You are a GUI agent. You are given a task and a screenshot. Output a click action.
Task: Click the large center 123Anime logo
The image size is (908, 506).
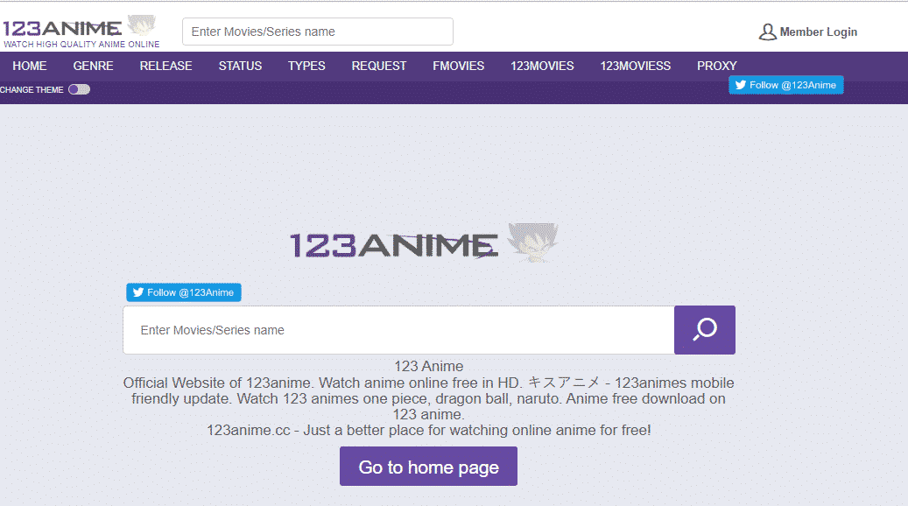[424, 242]
